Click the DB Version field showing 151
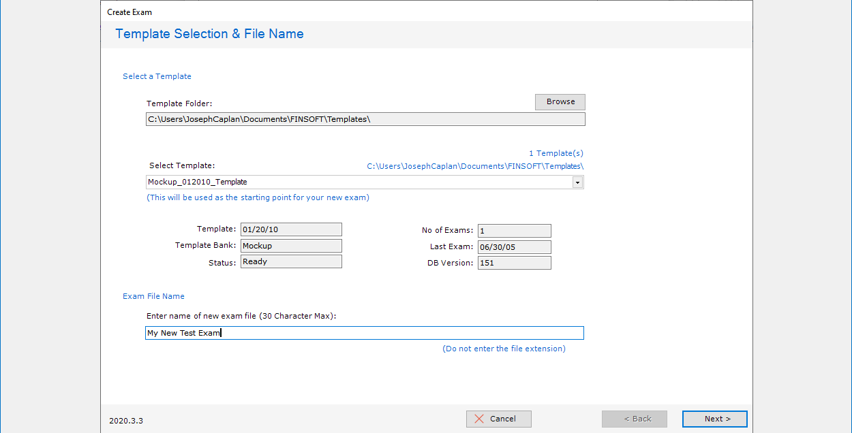Viewport: 852px width, 433px height. coord(514,263)
